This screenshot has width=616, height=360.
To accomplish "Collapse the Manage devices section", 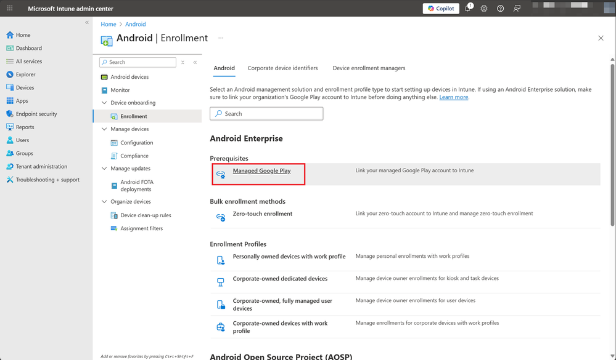I will (x=104, y=129).
